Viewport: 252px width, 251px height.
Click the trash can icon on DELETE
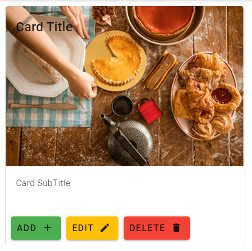176,228
